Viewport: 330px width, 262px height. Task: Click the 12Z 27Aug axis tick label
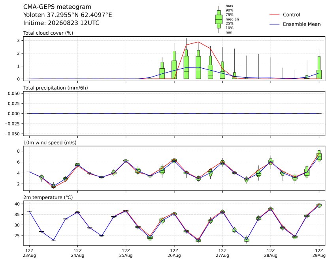(x=222, y=253)
